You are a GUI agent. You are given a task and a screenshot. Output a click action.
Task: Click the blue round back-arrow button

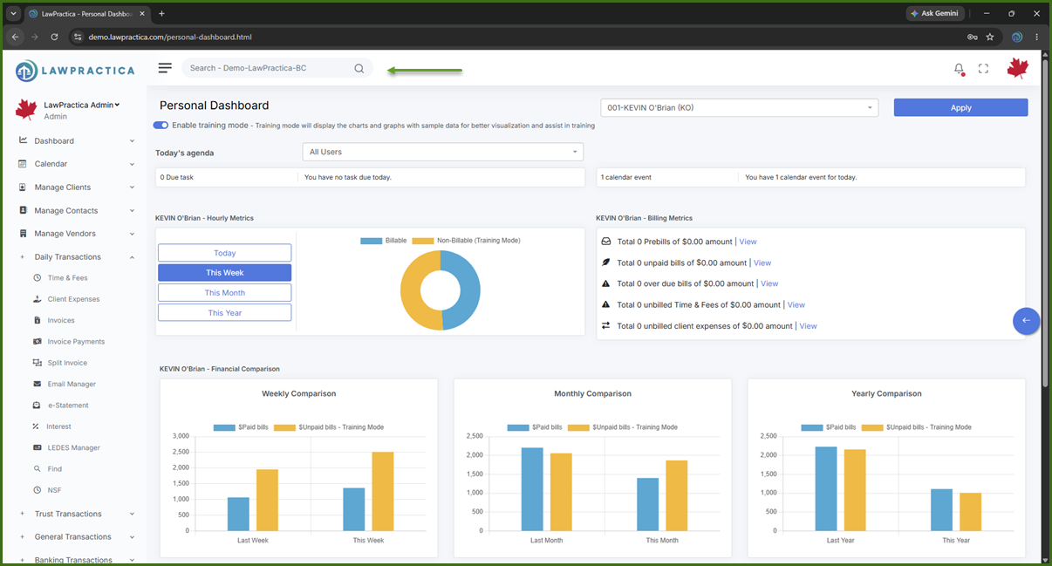coord(1026,320)
